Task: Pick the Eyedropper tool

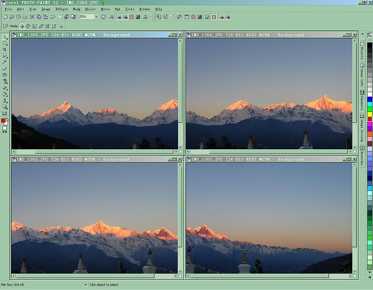Action: (x=5, y=62)
